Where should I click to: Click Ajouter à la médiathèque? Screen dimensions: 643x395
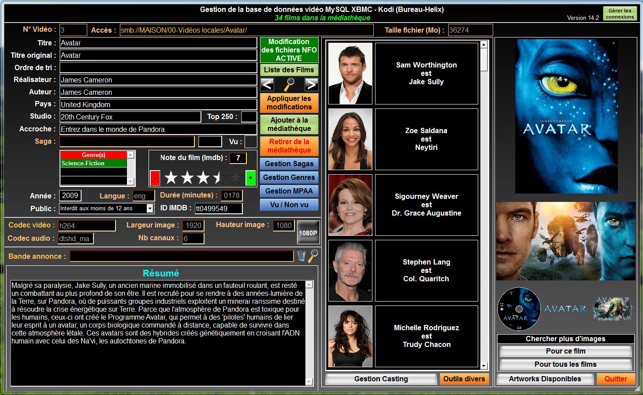pos(289,124)
